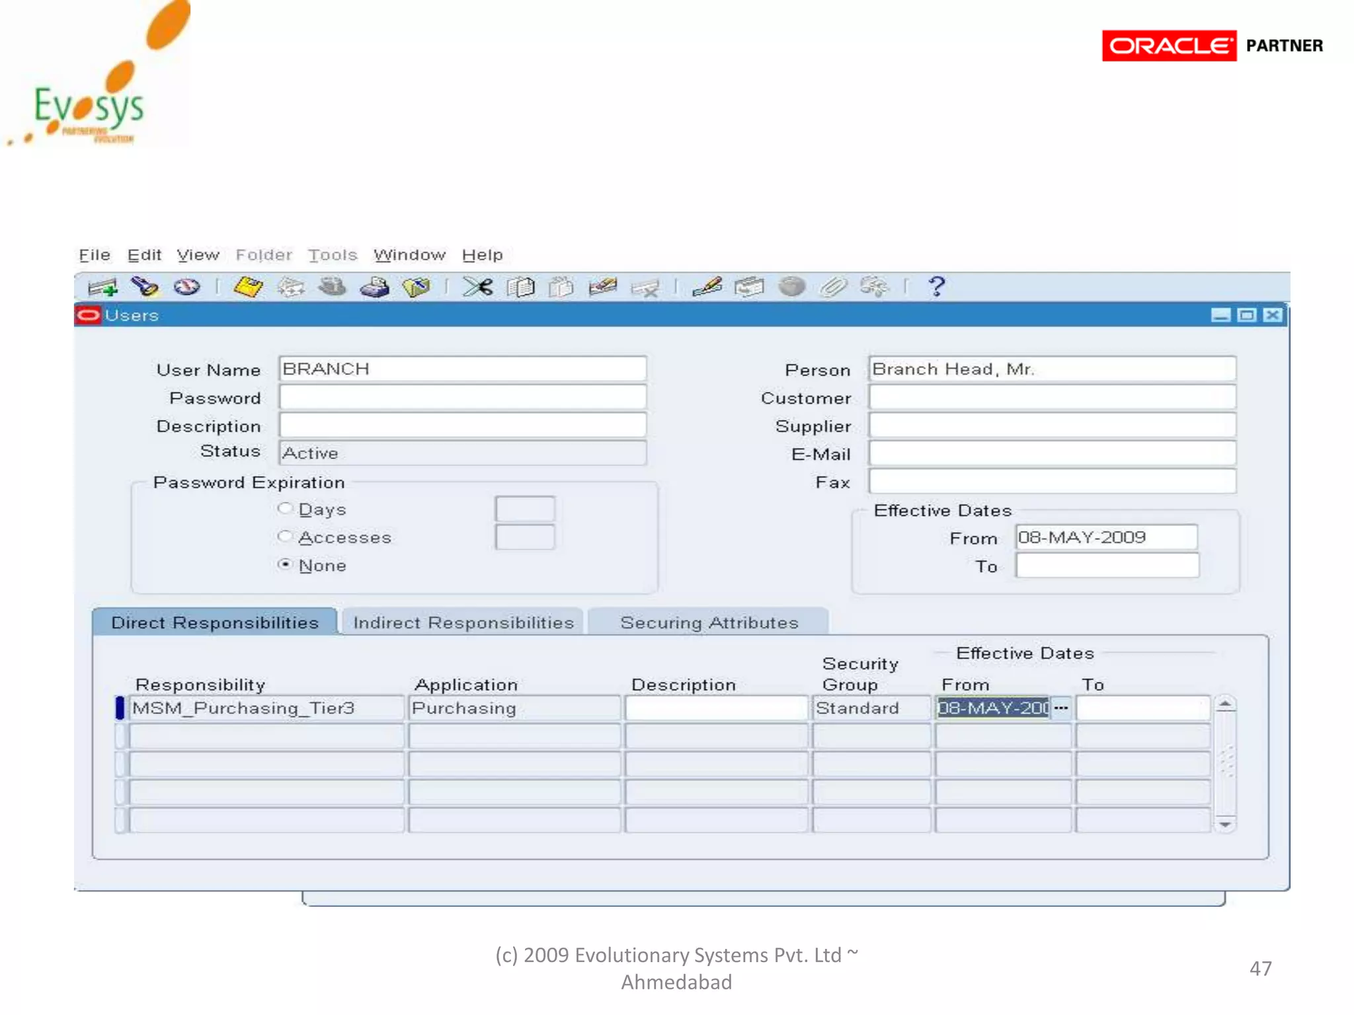Maximize the Users window
This screenshot has height=1015, width=1354.
pyautogui.click(x=1246, y=315)
